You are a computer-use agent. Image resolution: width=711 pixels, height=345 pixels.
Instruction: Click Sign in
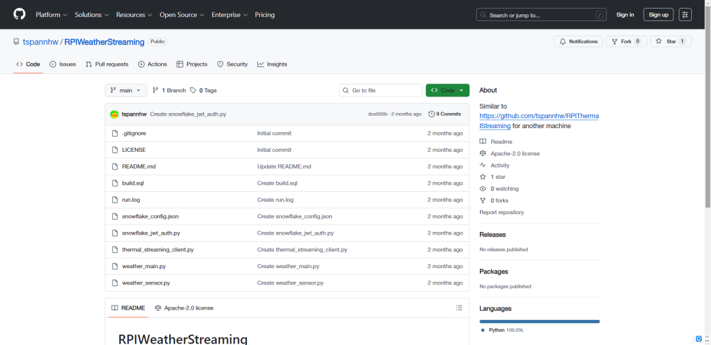pos(625,14)
